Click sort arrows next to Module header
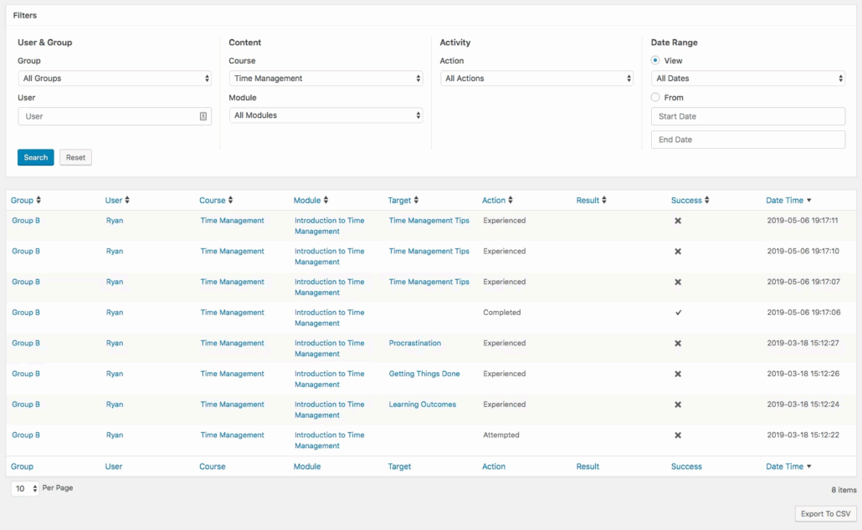Viewport: 862px width, 530px height. (326, 201)
